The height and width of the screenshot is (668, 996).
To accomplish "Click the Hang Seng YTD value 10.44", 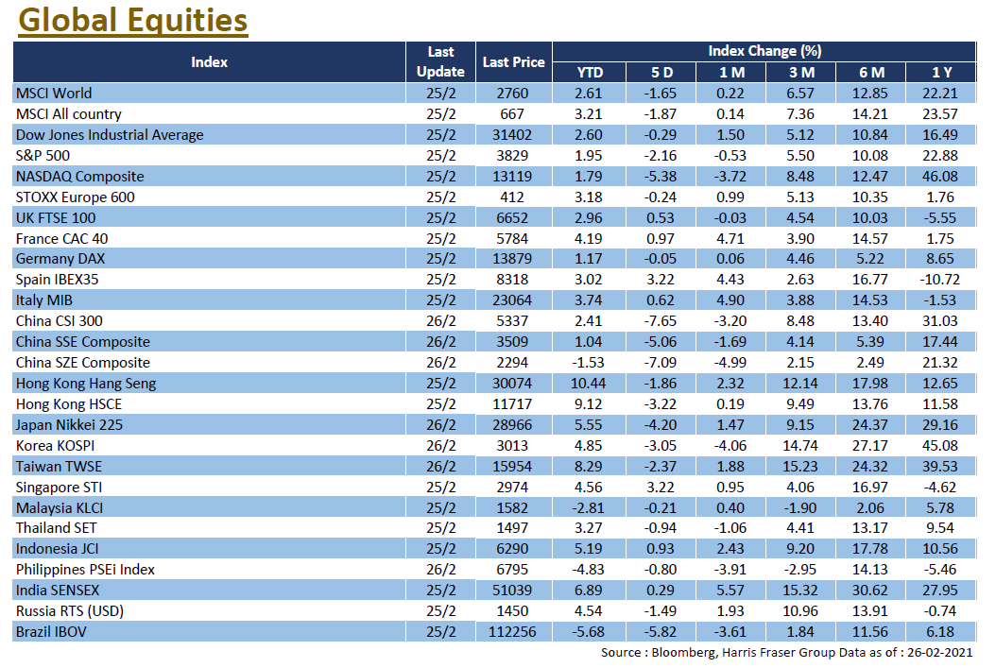I will [588, 384].
